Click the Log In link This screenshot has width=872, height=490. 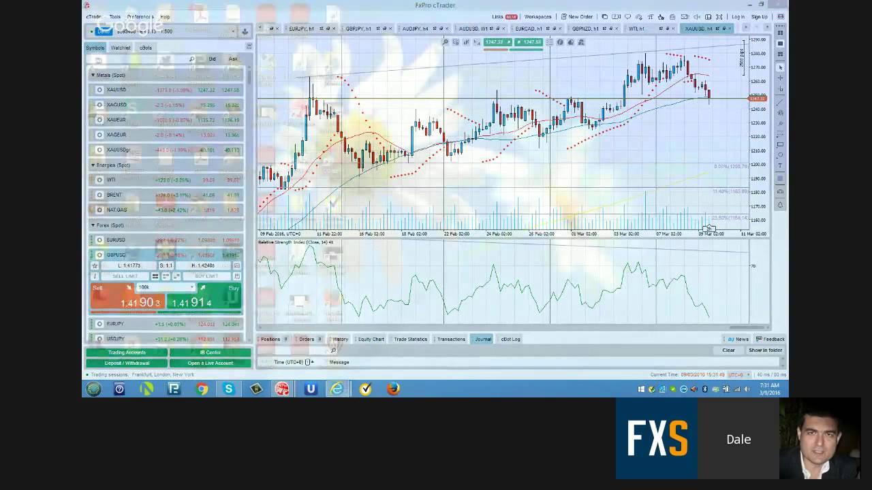pos(738,17)
